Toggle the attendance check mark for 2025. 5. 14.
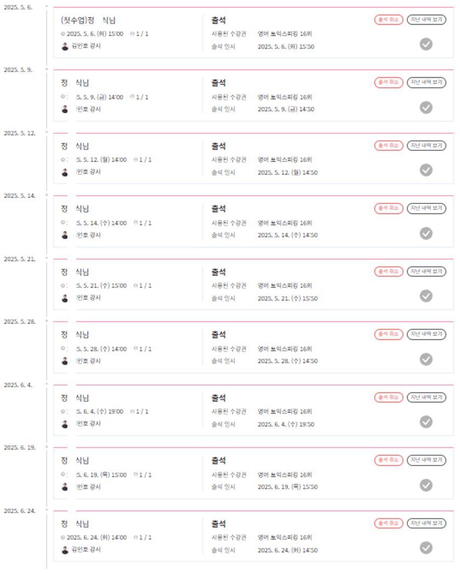460x573 pixels. tap(426, 233)
